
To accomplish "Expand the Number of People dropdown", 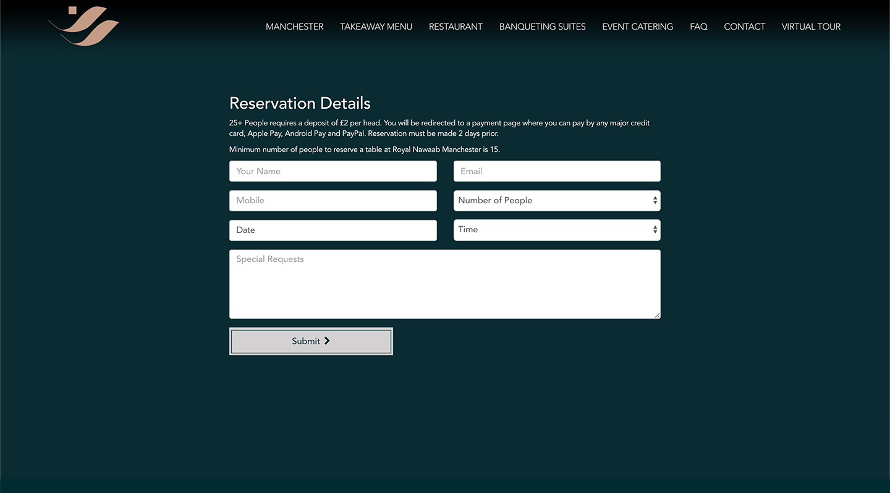I will tap(550, 201).
